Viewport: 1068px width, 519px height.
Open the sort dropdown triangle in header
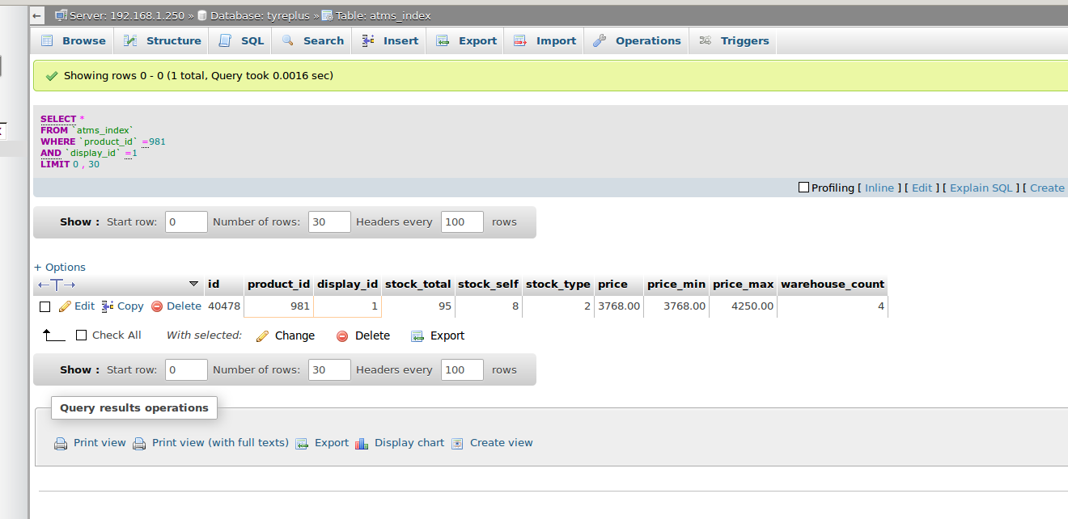tap(193, 285)
